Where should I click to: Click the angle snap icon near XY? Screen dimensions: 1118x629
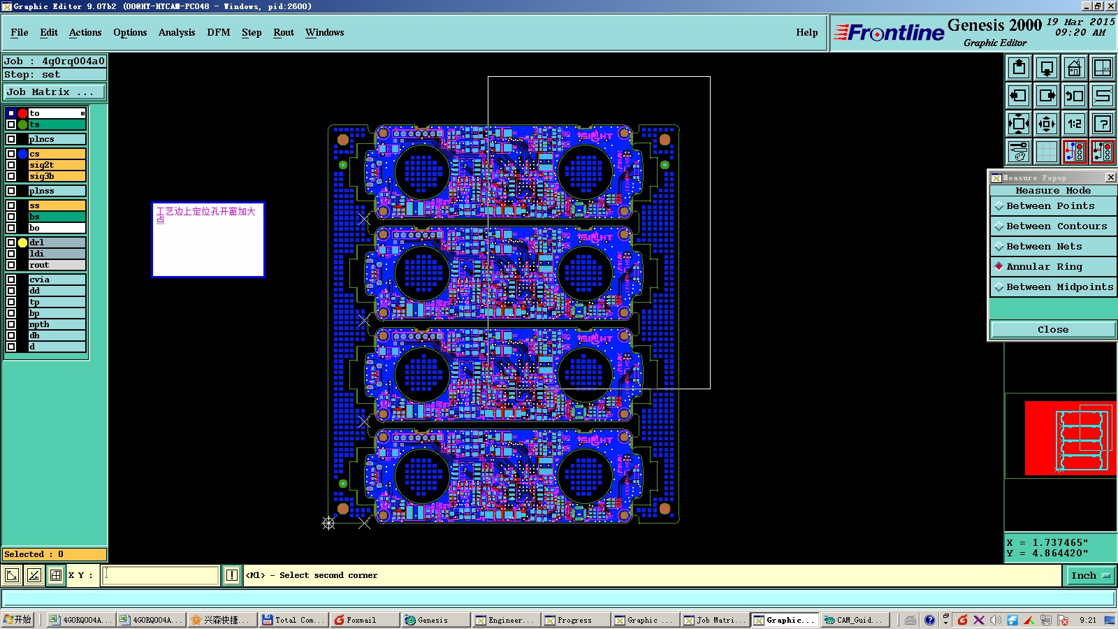[34, 575]
